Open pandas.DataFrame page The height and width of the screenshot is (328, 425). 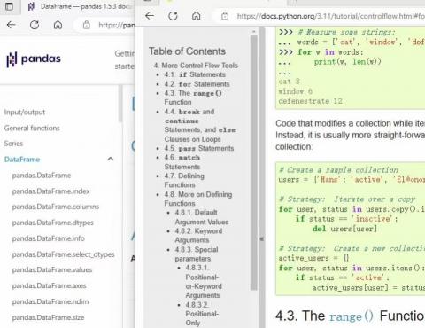click(x=42, y=176)
